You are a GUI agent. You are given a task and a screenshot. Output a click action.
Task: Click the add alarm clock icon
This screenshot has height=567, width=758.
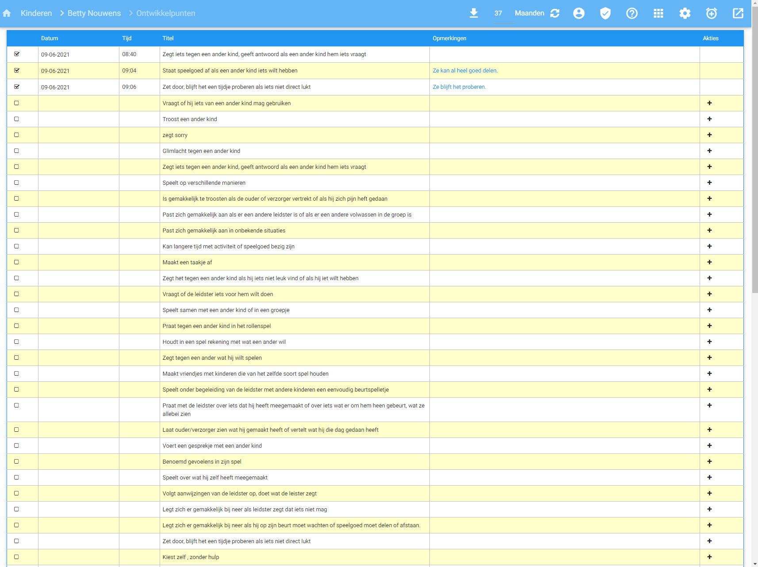click(711, 13)
